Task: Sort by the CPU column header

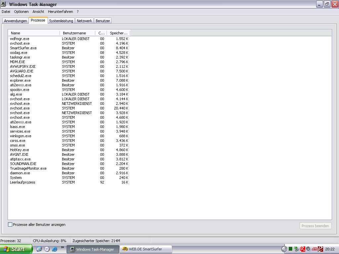Action: coord(101,33)
